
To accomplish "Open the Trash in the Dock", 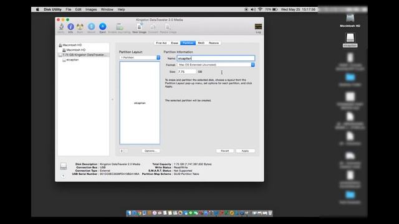I will (x=270, y=213).
